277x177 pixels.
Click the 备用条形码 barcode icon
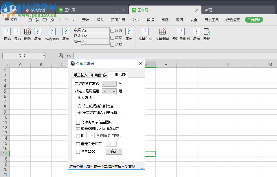181,34
